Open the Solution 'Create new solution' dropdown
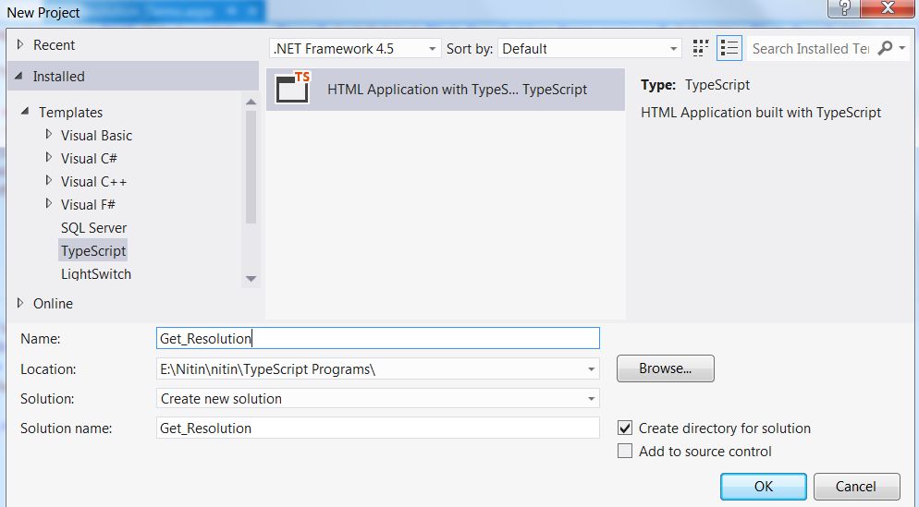Image resolution: width=919 pixels, height=507 pixels. [x=591, y=399]
